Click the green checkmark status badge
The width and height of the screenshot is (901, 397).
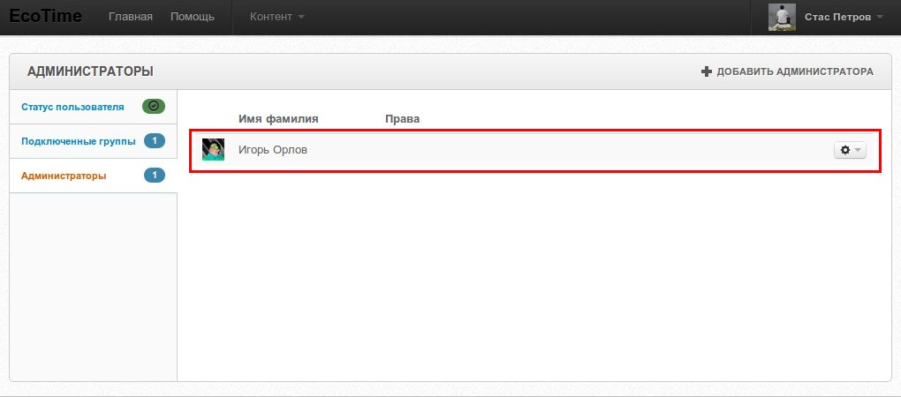click(154, 106)
